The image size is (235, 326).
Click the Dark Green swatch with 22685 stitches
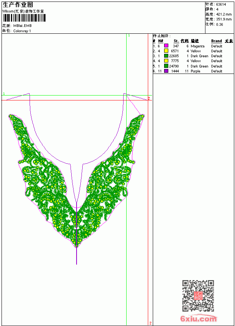[166, 56]
